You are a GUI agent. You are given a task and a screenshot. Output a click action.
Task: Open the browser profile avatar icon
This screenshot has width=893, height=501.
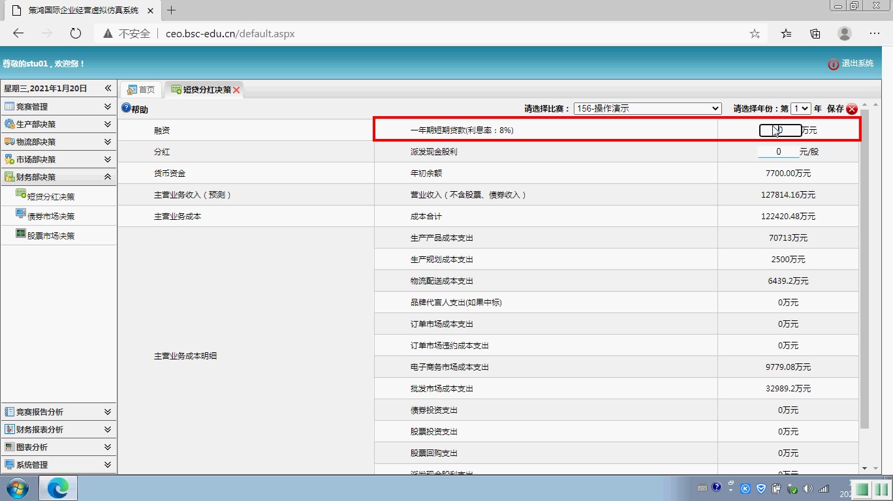coord(845,33)
